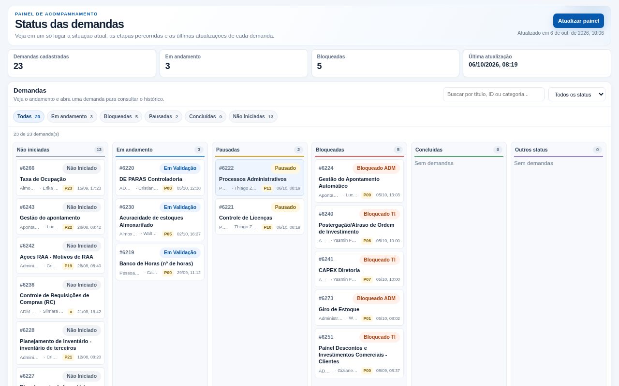The height and width of the screenshot is (386, 619).
Task: Click the Demandas cadastradas summary card
Action: [x=82, y=63]
